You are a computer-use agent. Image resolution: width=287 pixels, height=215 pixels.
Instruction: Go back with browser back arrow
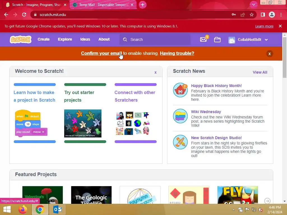pos(6,15)
